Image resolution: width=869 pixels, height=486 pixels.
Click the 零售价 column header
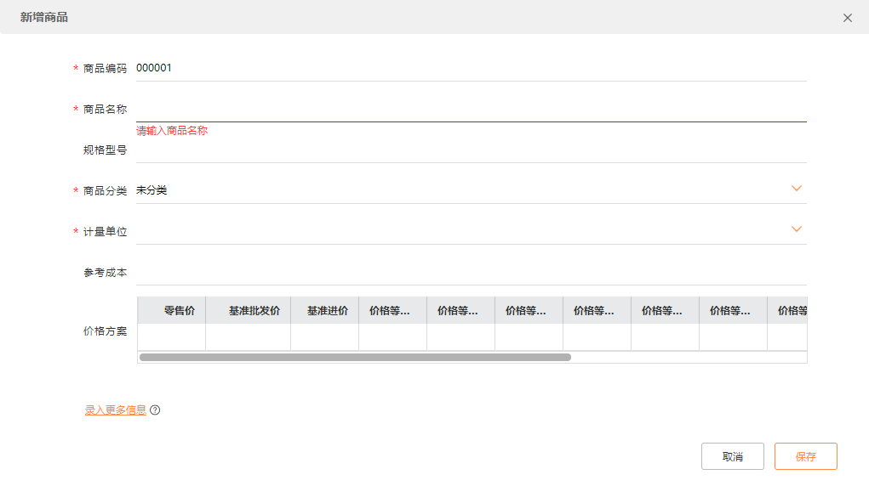[179, 311]
